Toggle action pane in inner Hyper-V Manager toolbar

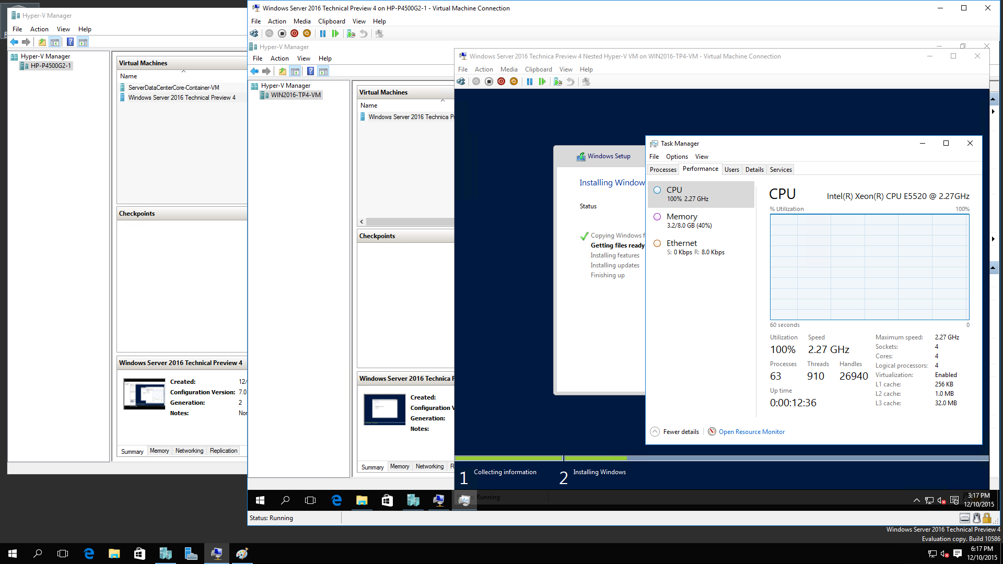click(323, 71)
